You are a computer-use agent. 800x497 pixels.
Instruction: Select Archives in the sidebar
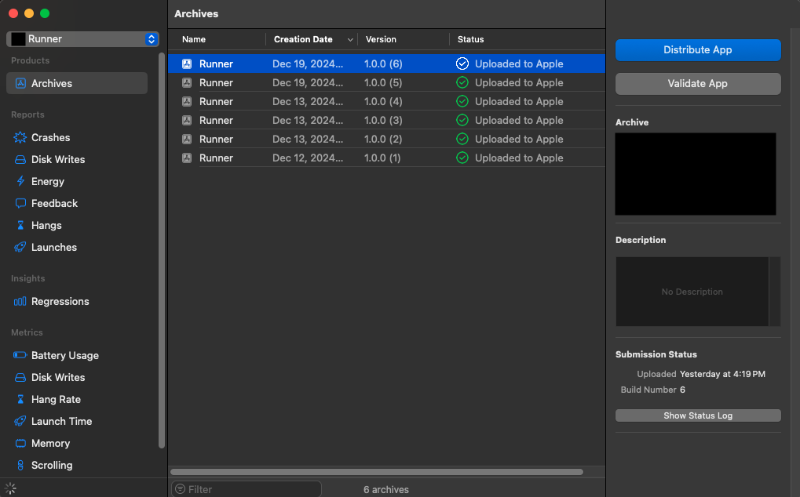(77, 83)
